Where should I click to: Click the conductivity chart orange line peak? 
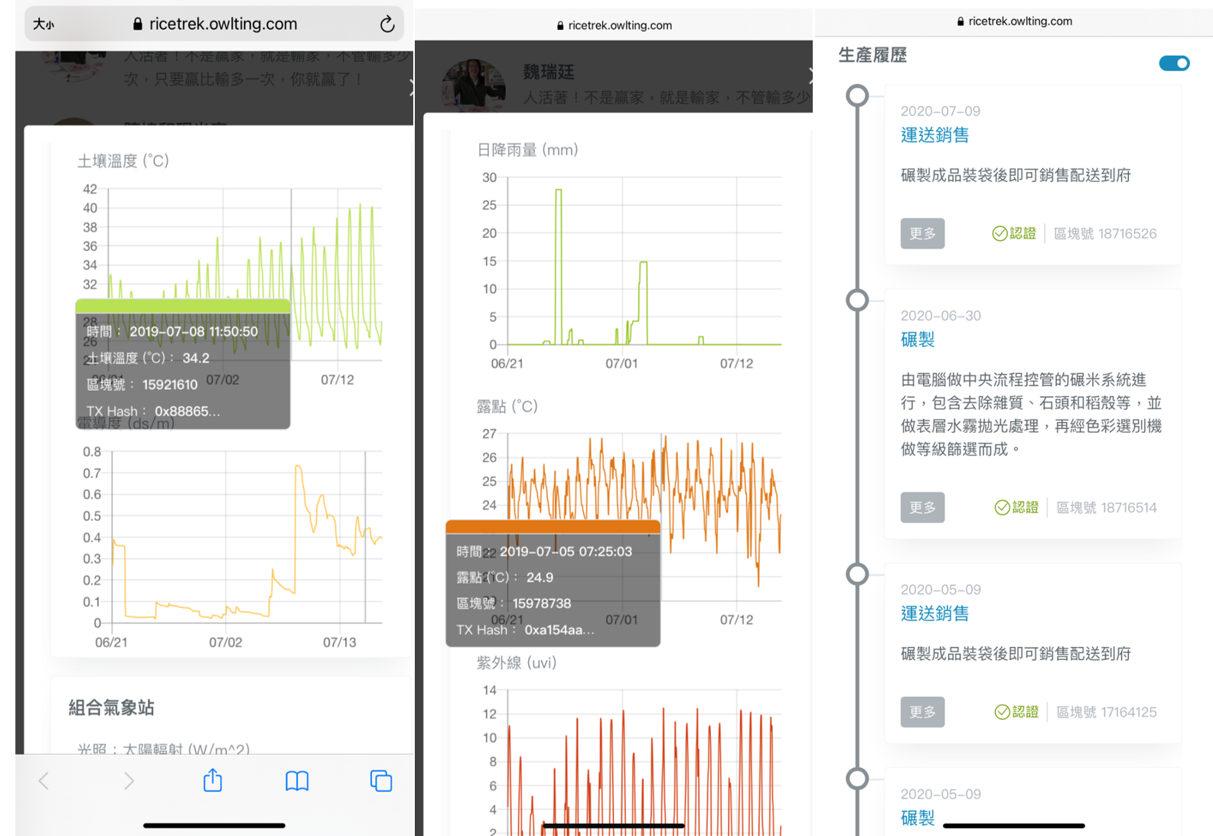[298, 467]
